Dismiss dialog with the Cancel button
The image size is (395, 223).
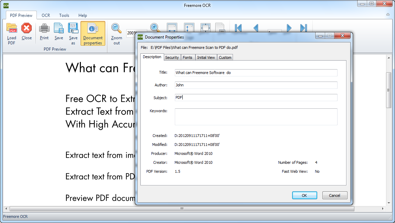pos(334,195)
